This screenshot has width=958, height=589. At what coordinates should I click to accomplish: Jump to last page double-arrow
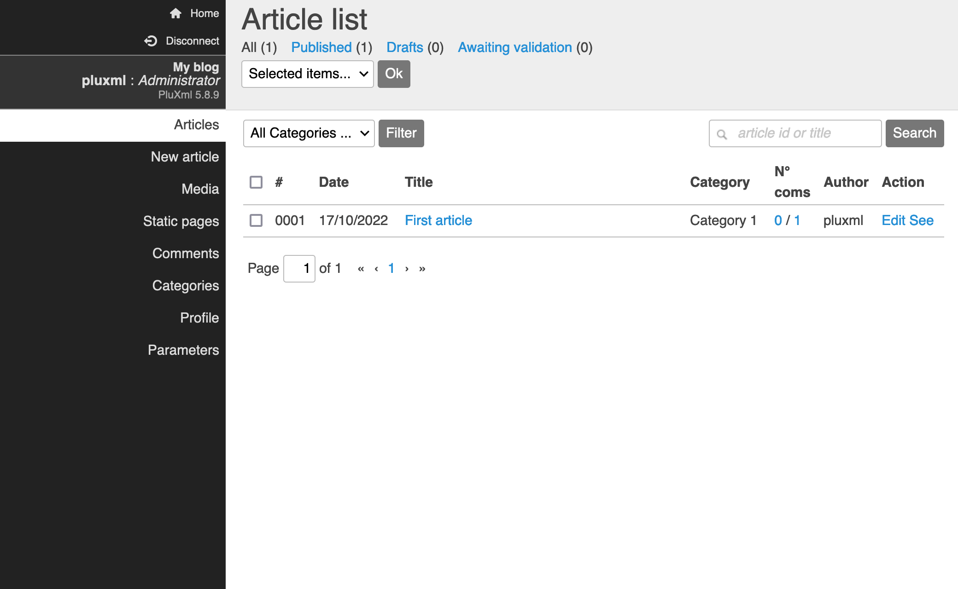422,269
